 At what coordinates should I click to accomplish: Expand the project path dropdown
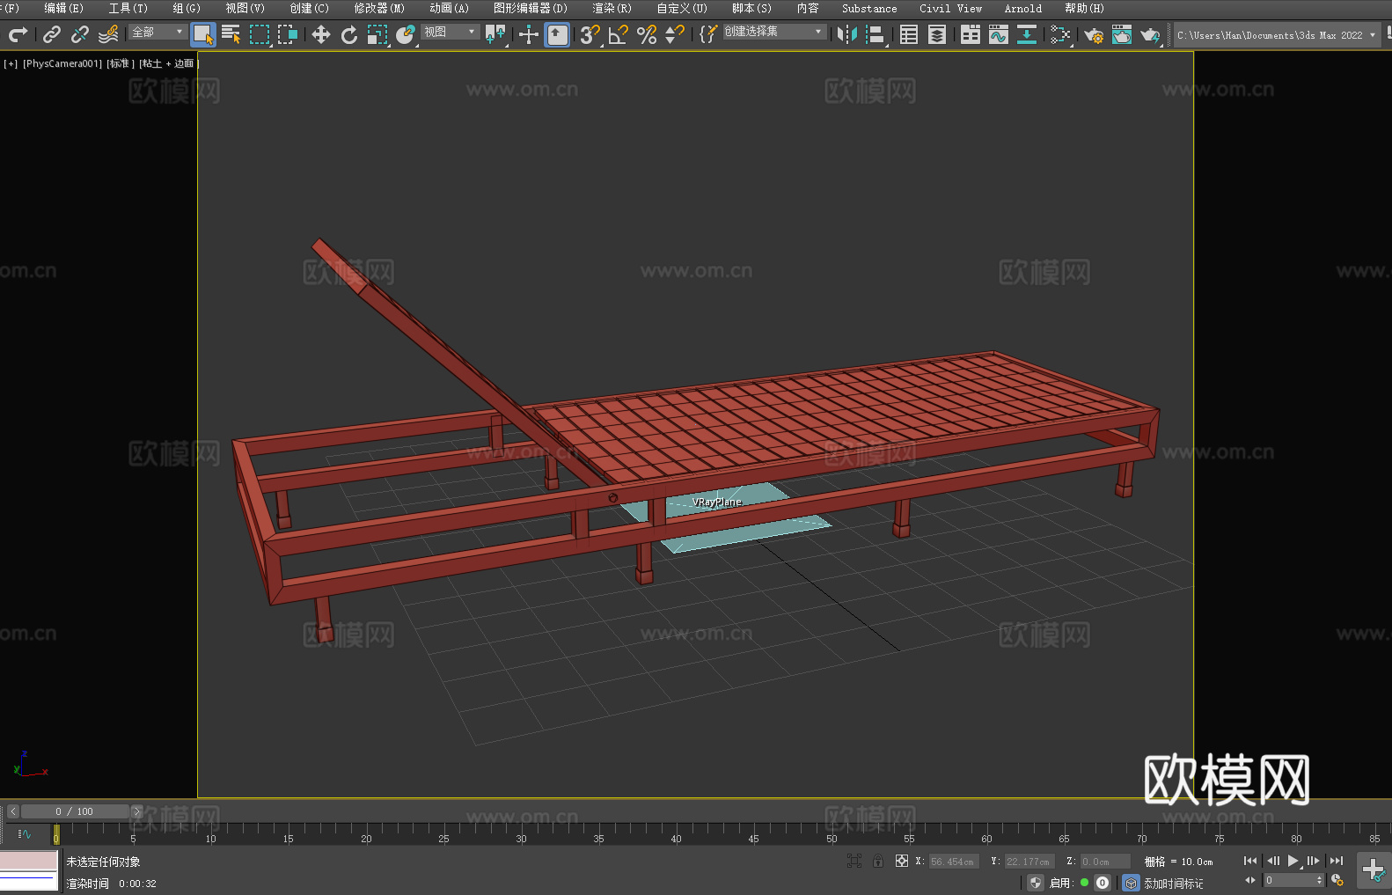coord(1373,35)
